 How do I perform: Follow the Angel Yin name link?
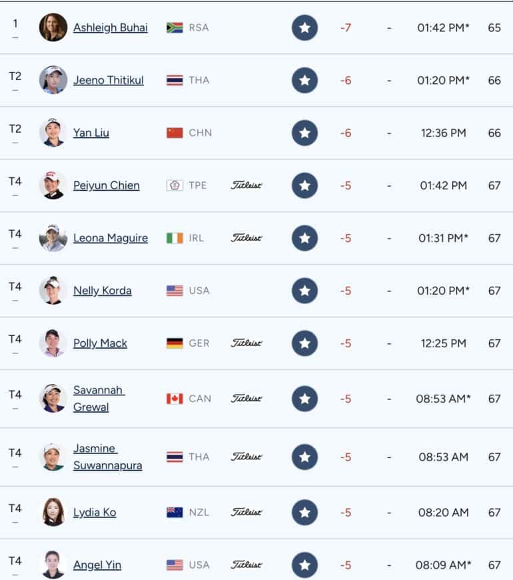pyautogui.click(x=97, y=565)
